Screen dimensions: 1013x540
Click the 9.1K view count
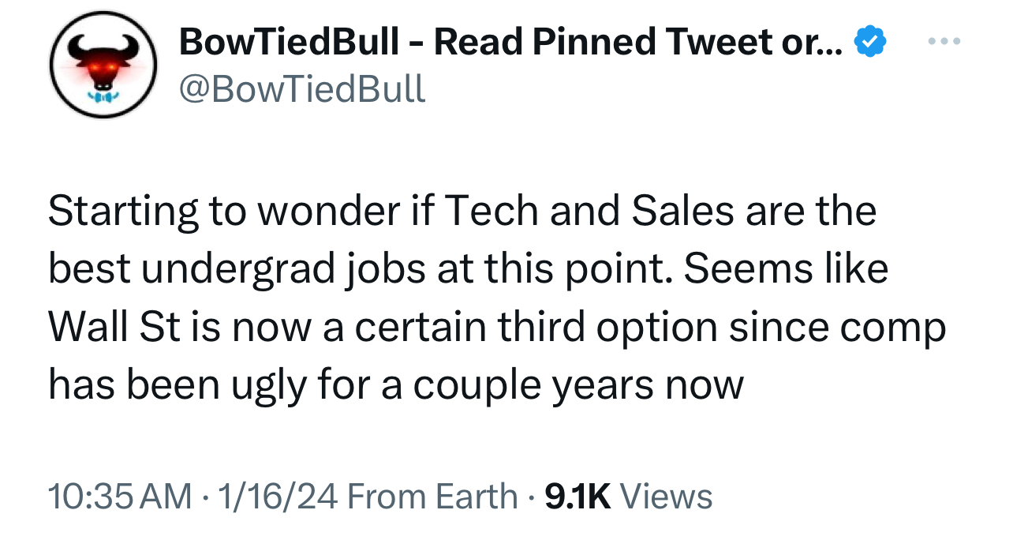[578, 497]
